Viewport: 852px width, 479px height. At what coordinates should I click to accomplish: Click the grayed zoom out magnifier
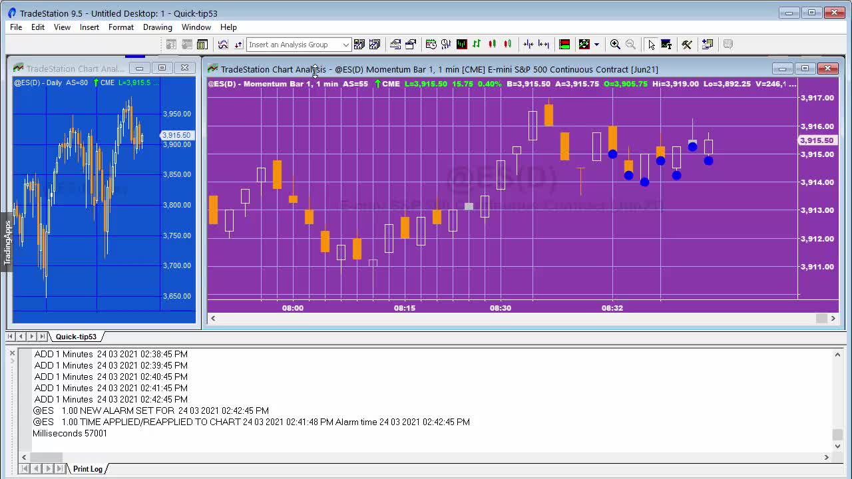coord(630,45)
